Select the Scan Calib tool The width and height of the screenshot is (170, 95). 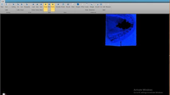coord(6,7)
